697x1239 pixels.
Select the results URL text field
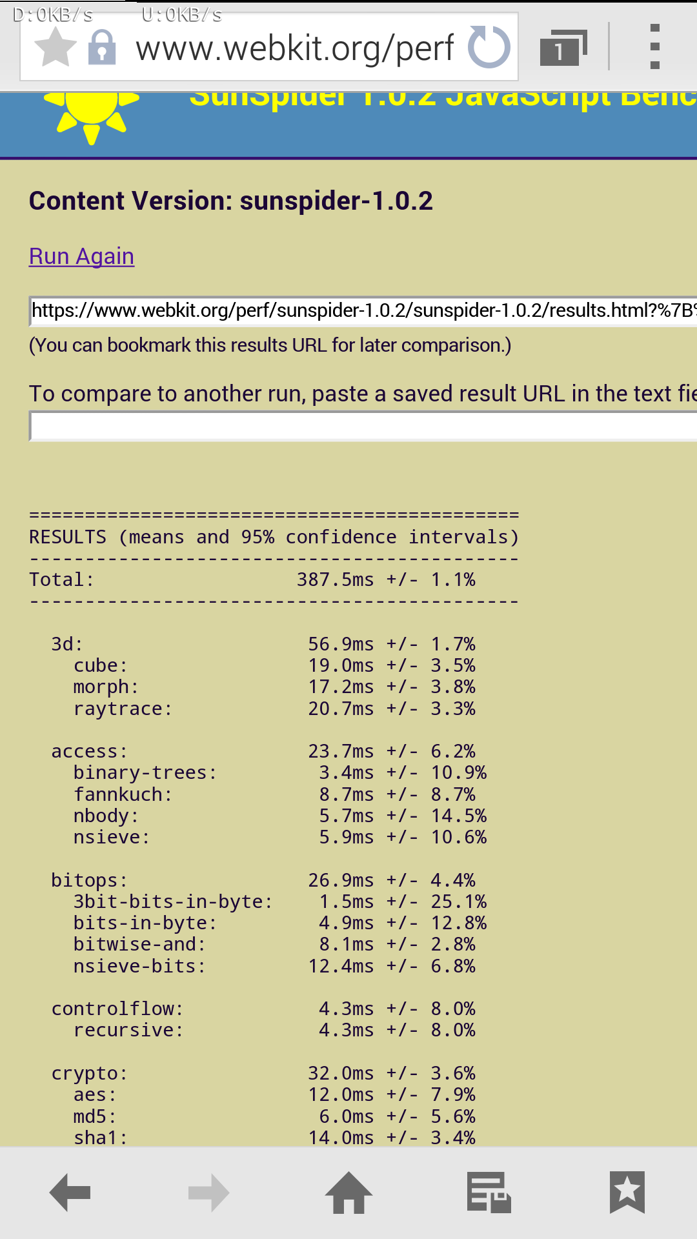pyautogui.click(x=363, y=311)
